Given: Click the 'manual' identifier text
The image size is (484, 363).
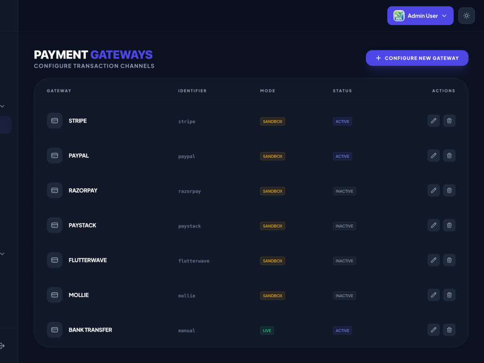Looking at the screenshot, I should pos(187,331).
